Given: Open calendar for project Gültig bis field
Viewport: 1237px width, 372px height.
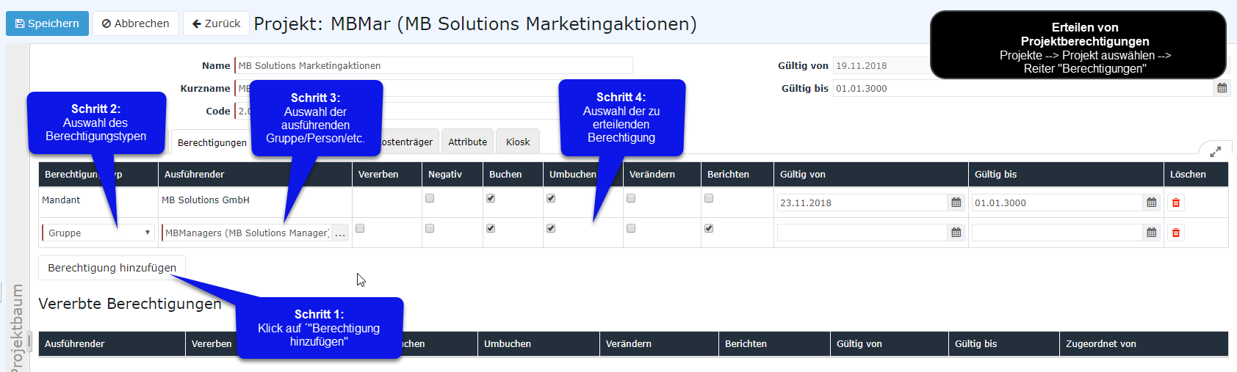Looking at the screenshot, I should [1222, 88].
